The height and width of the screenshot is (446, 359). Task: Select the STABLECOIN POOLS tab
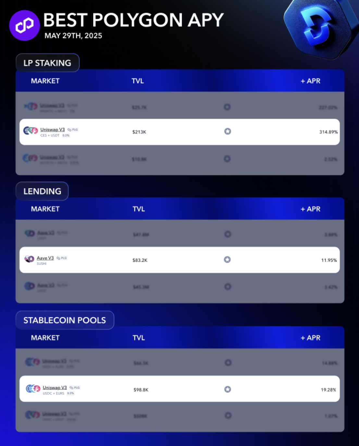[x=65, y=320]
